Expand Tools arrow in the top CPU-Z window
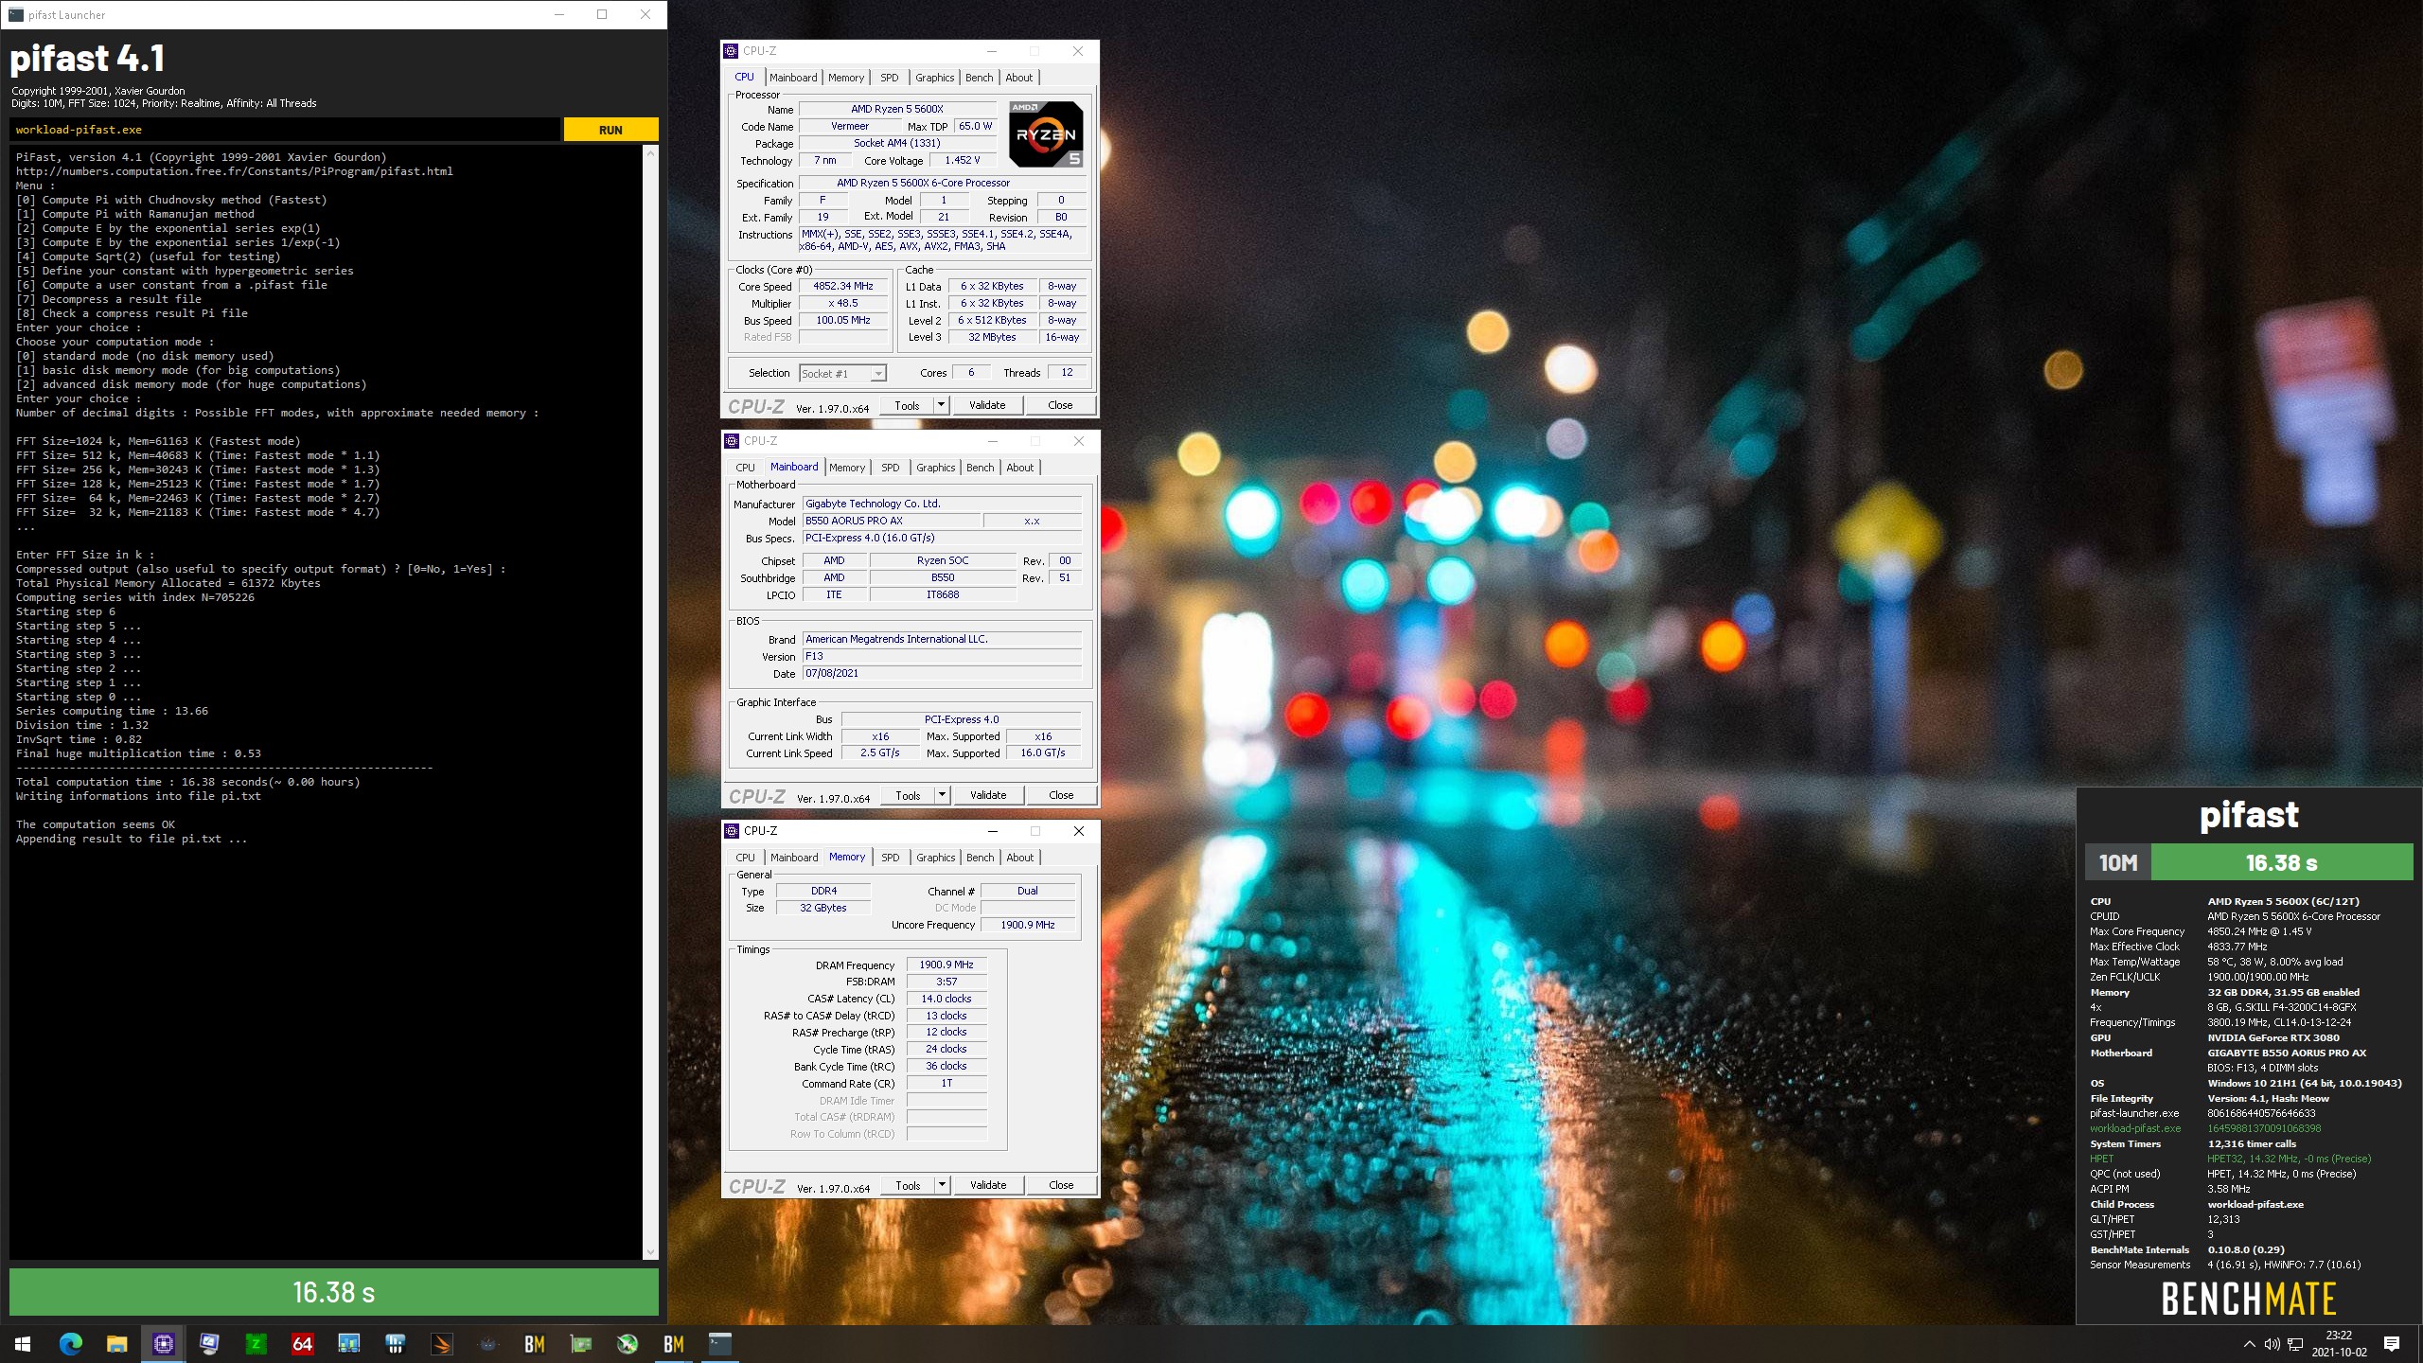 [x=941, y=405]
